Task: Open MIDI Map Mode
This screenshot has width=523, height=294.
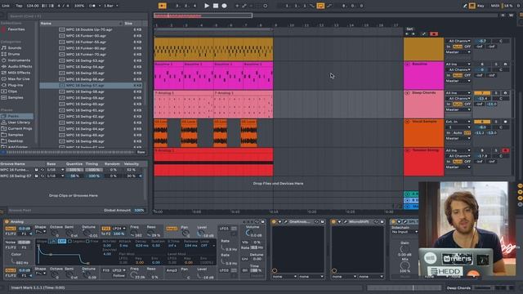Action: click(495, 6)
